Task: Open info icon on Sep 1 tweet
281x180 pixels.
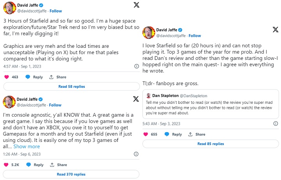Action: (136, 66)
